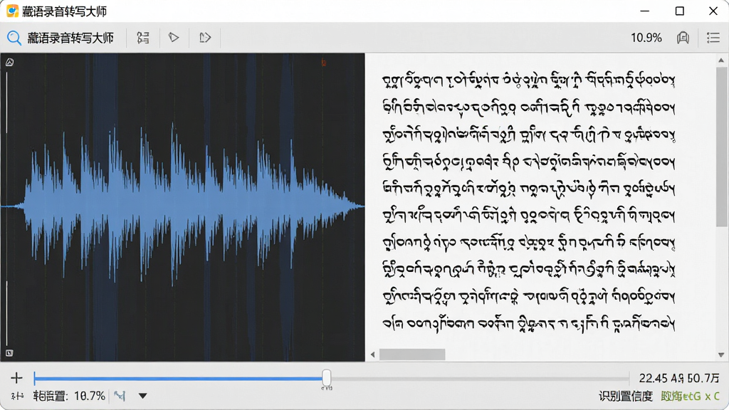Click the playback position slider handle
729x410 pixels.
[x=326, y=378]
